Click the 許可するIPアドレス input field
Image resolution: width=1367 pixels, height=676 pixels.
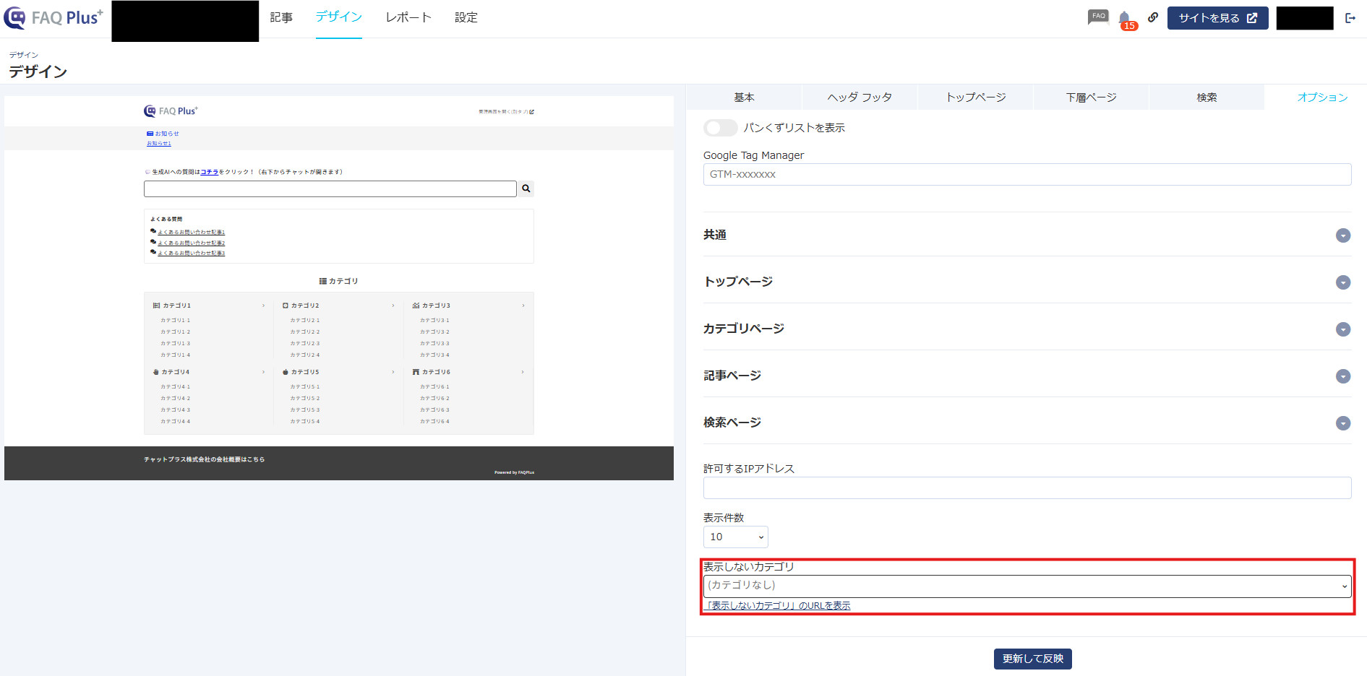pyautogui.click(x=1027, y=487)
